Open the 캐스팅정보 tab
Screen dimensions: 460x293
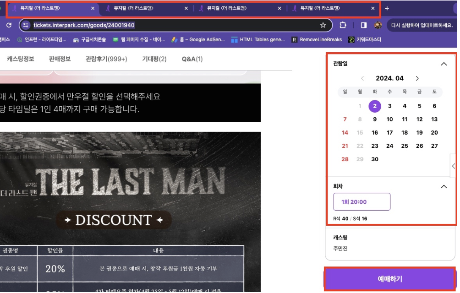(x=21, y=59)
